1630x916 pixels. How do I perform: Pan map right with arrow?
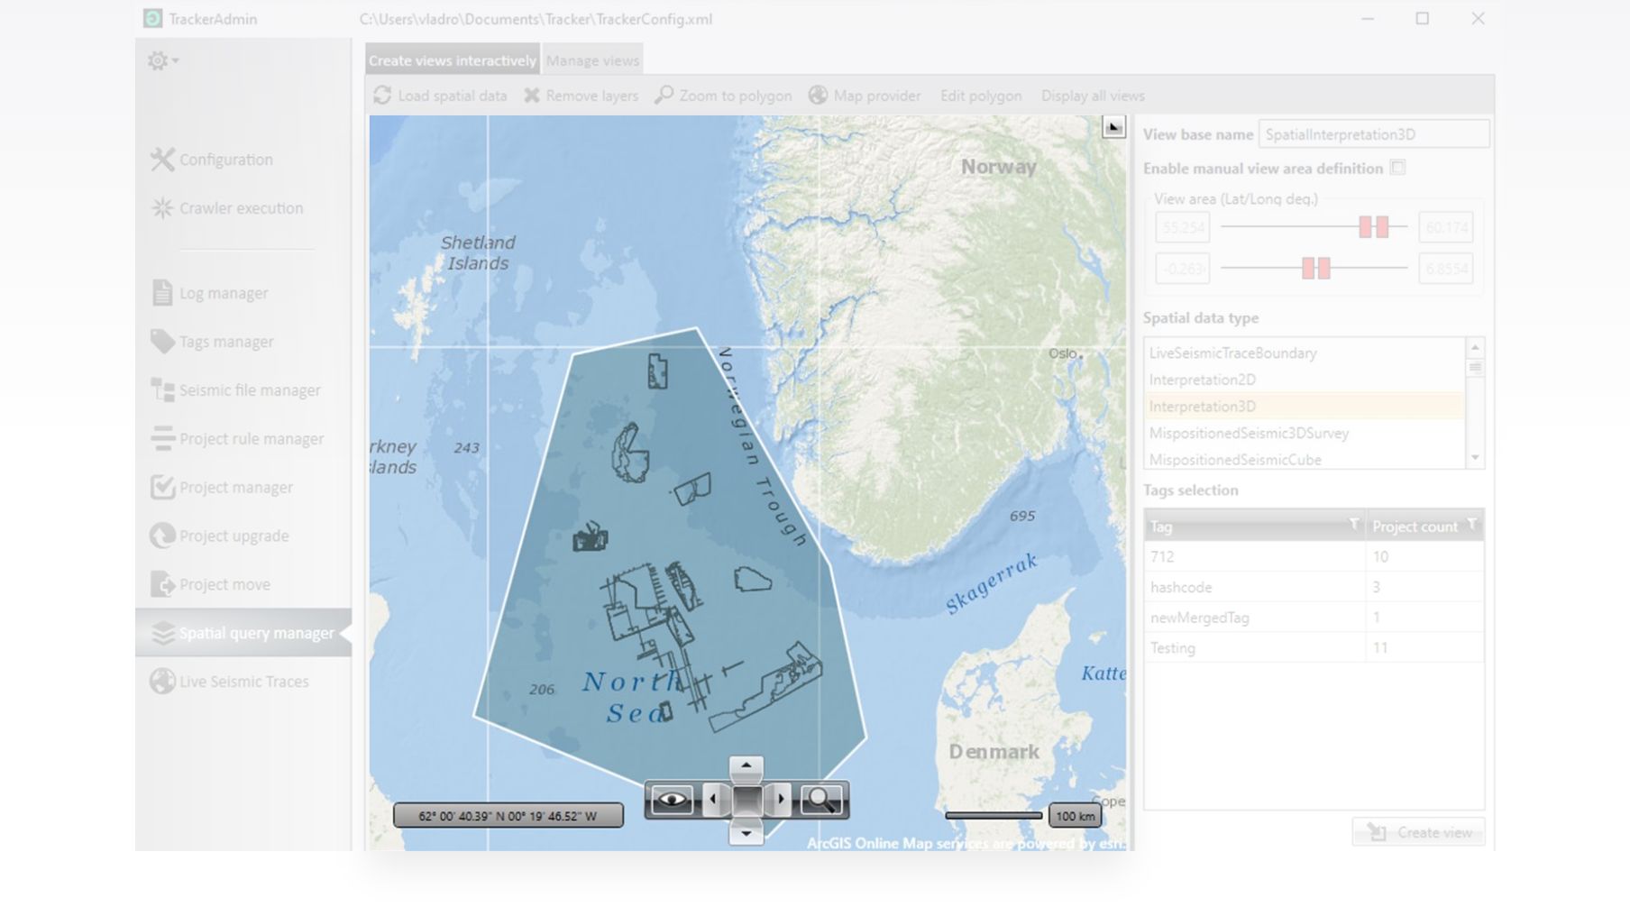(781, 800)
